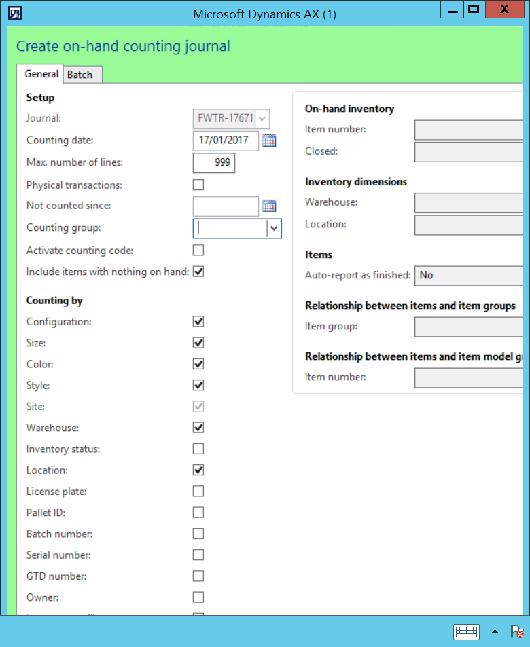Viewport: 530px width, 647px height.
Task: Open the Counting date calendar picker
Action: pyautogui.click(x=269, y=141)
